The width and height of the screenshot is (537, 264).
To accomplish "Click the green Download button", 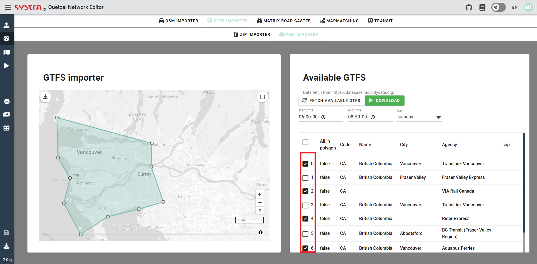I will pos(384,101).
